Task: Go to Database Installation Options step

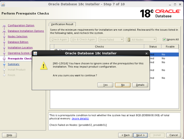Action: click(26, 31)
